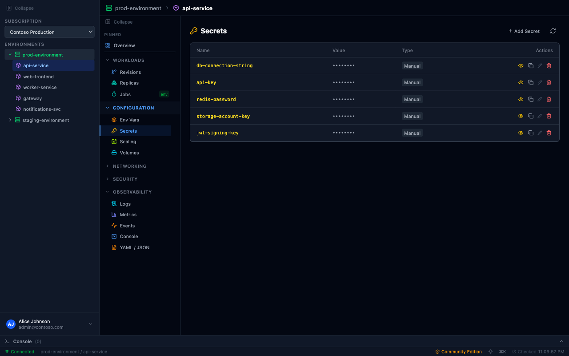The image size is (569, 356).
Task: Open the Console under Observability
Action: click(129, 236)
